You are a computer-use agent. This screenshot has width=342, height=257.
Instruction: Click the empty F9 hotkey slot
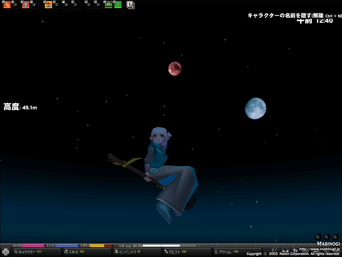coord(90,5)
